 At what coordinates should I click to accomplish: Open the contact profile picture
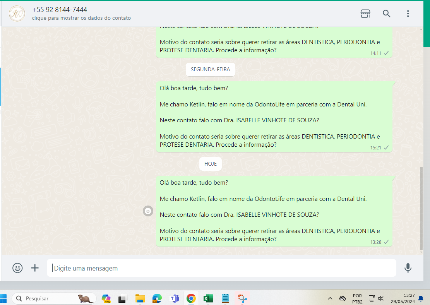17,14
